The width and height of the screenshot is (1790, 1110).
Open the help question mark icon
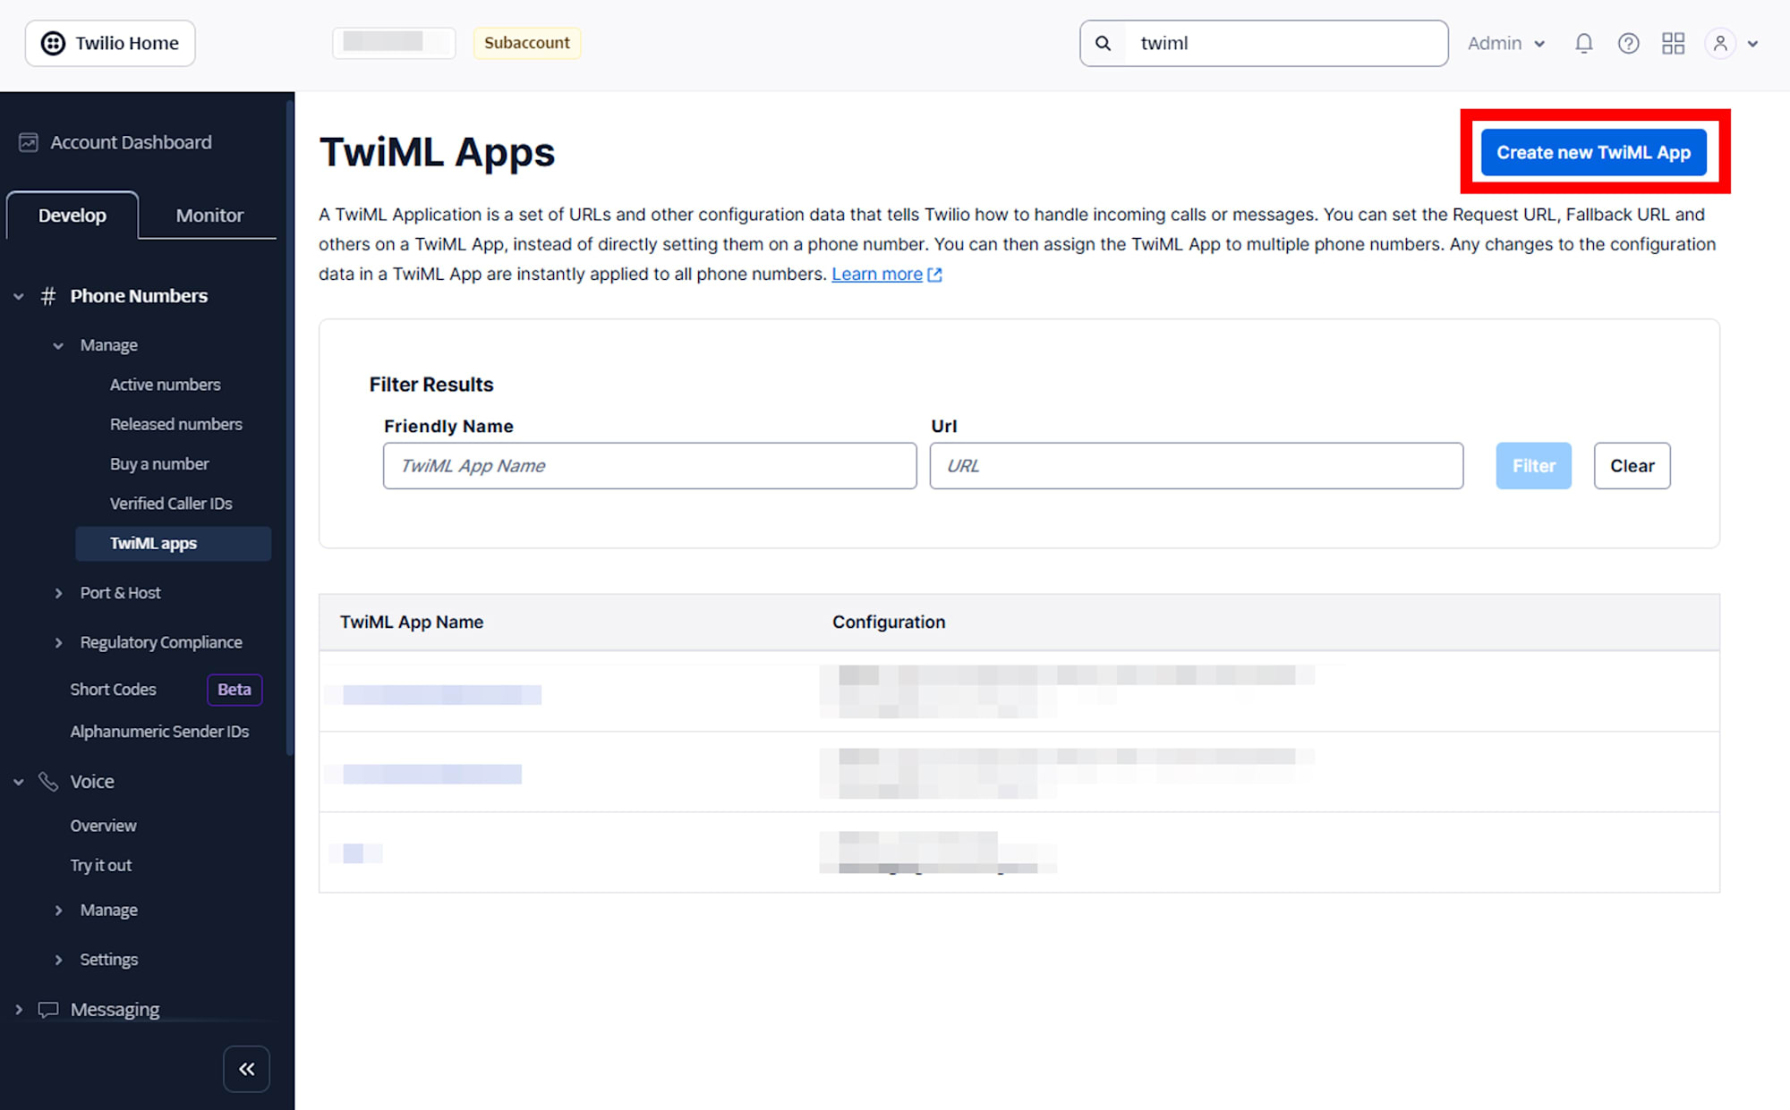coord(1628,43)
